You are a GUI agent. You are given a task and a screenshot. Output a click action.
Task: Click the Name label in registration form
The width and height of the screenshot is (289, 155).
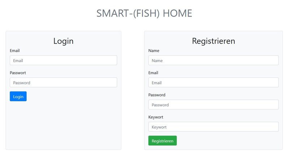(x=154, y=51)
